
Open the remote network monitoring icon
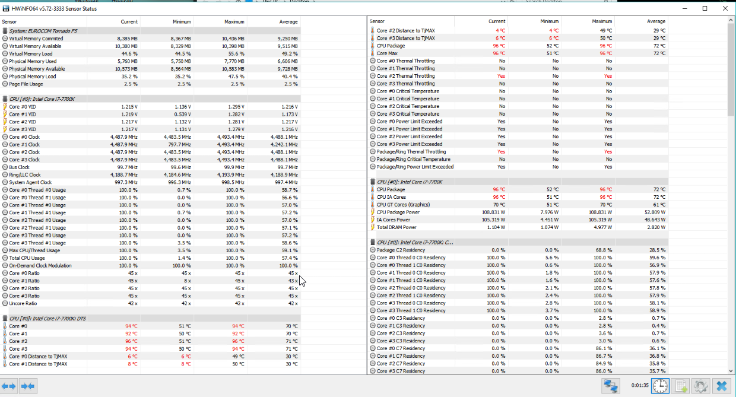[x=611, y=386]
